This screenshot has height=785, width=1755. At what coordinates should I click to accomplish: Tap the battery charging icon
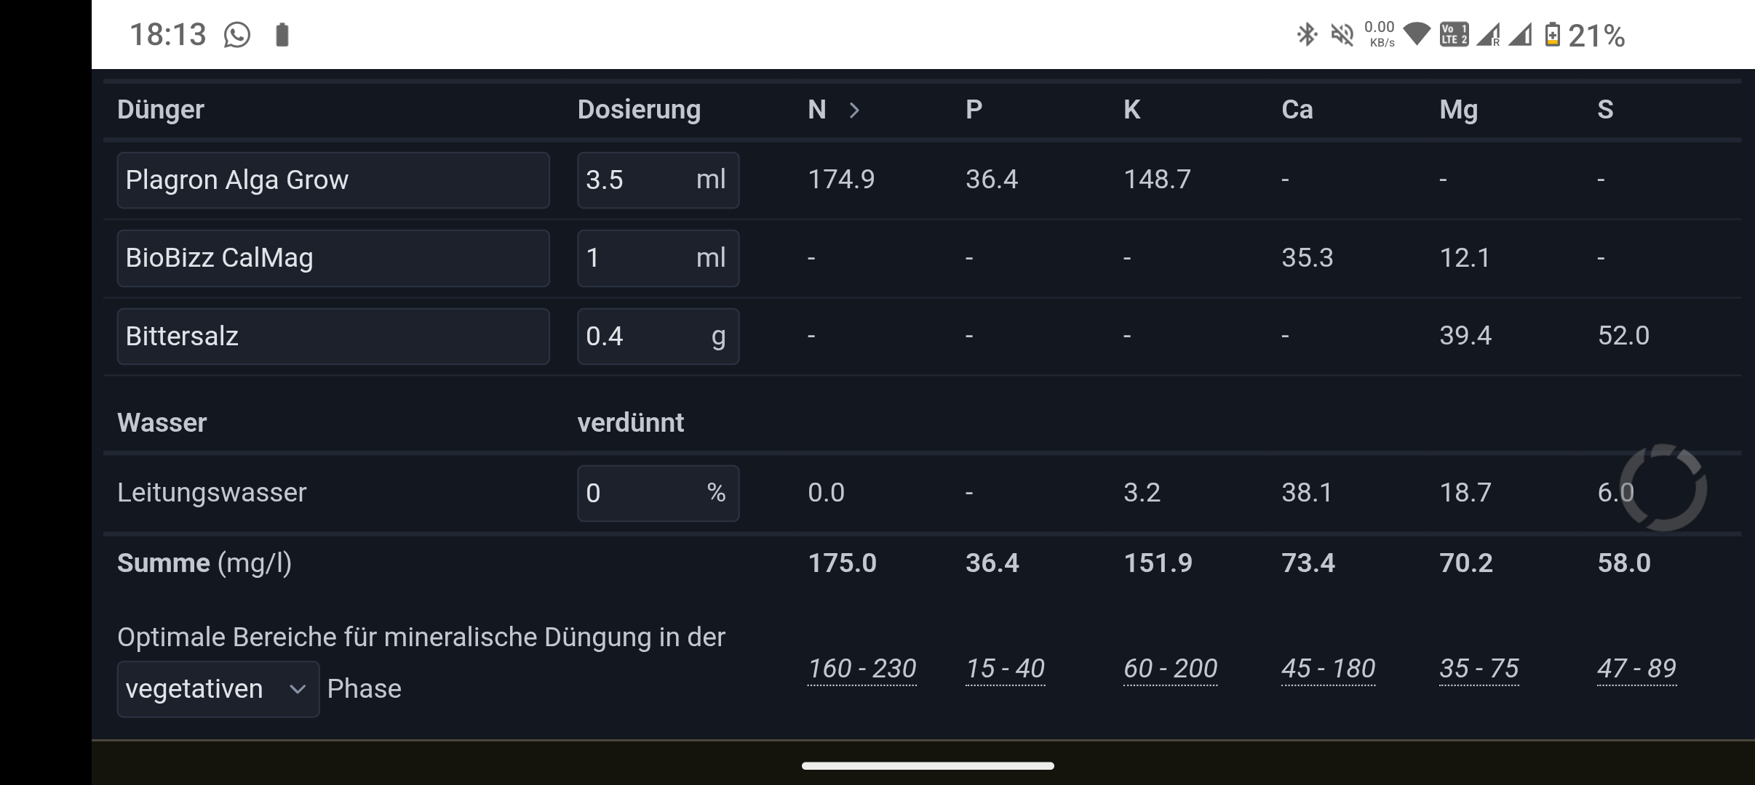(1552, 34)
